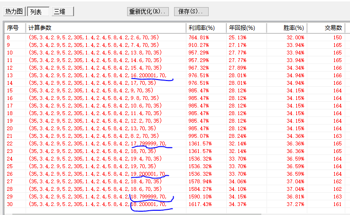Sort by the 交易数 column header
Image resolution: width=350 pixels, height=215 pixels.
coord(326,28)
